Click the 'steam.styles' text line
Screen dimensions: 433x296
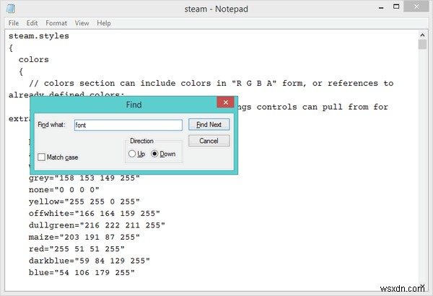(x=39, y=36)
